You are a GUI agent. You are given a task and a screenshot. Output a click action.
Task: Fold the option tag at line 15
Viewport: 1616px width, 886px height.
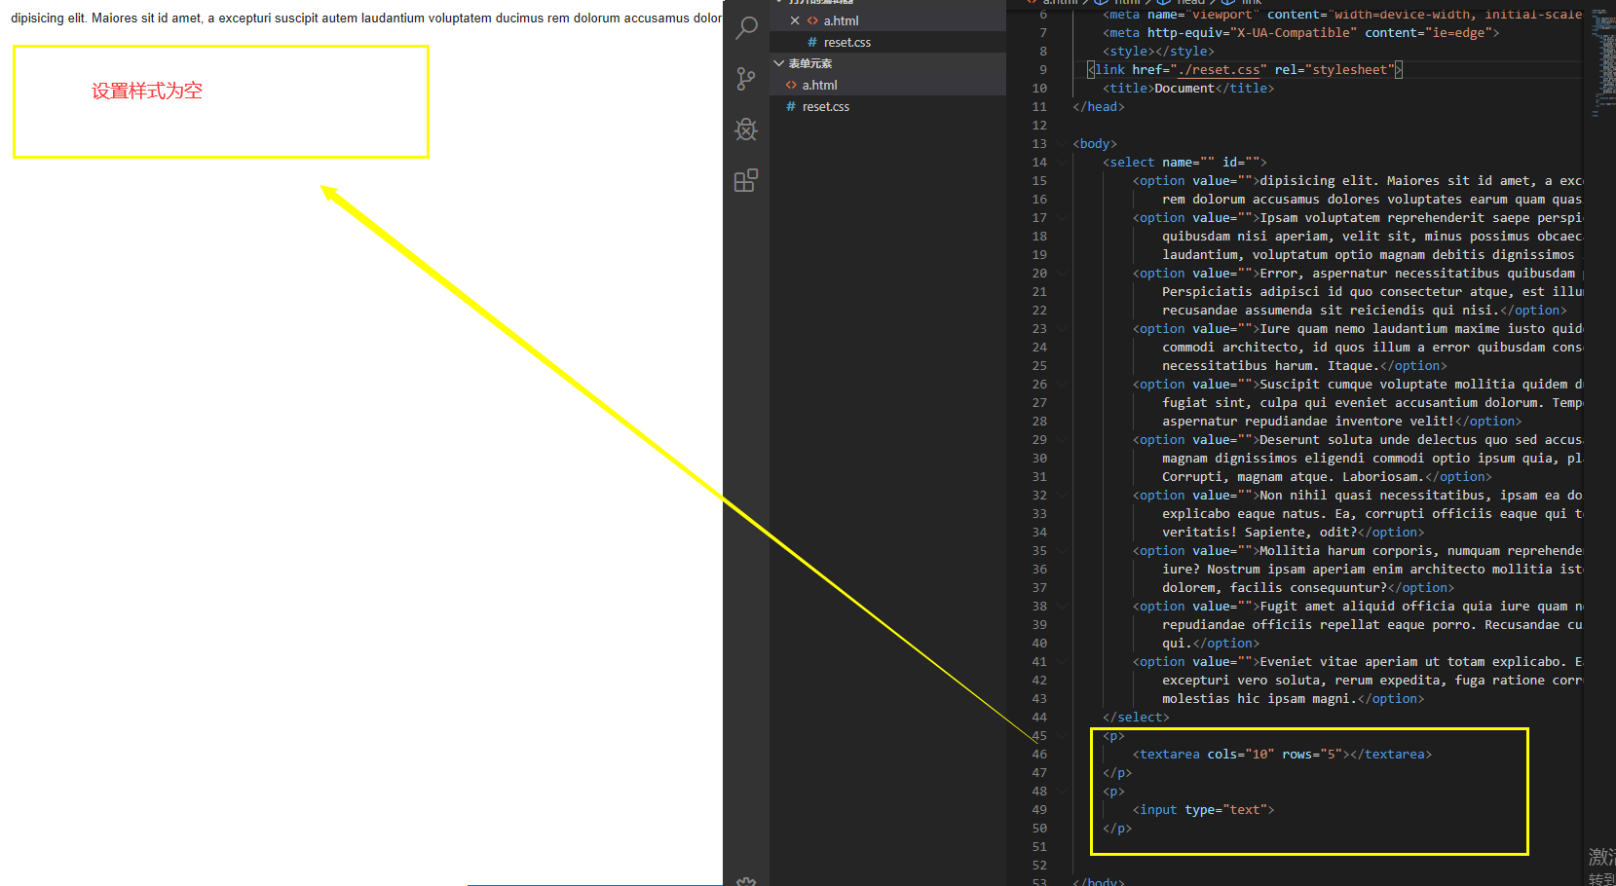1063,180
